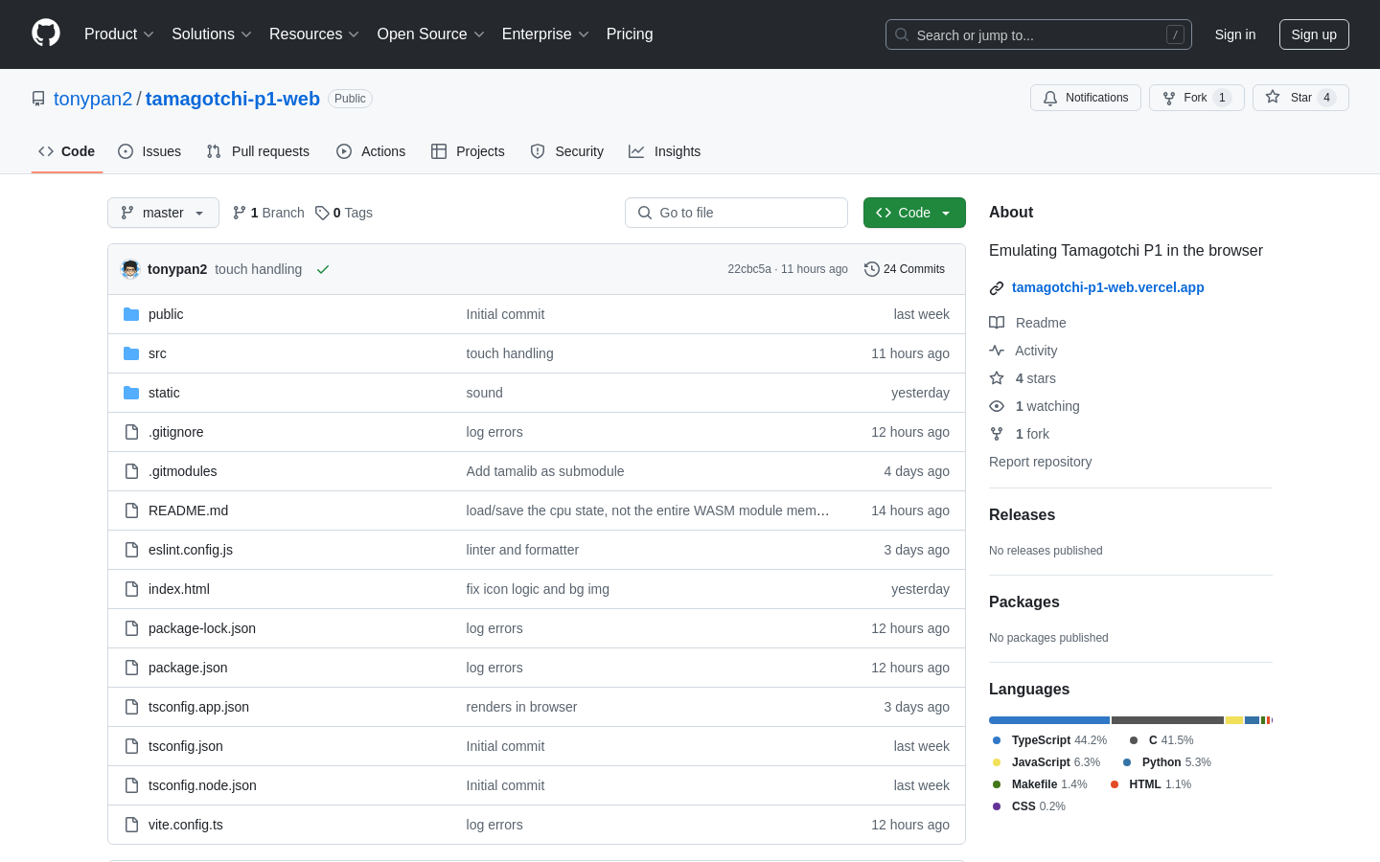Click the search magnifier icon in header
This screenshot has width=1380, height=862.
point(902,34)
